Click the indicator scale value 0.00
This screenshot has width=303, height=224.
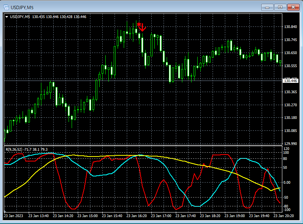point(287,183)
